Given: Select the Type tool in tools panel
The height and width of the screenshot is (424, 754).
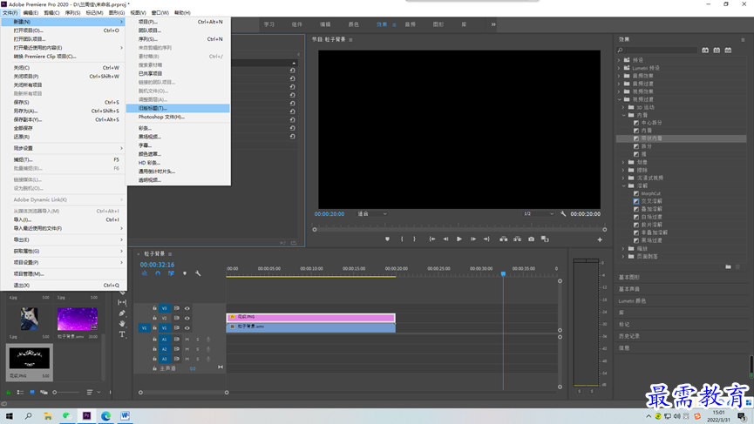Looking at the screenshot, I should (x=122, y=334).
